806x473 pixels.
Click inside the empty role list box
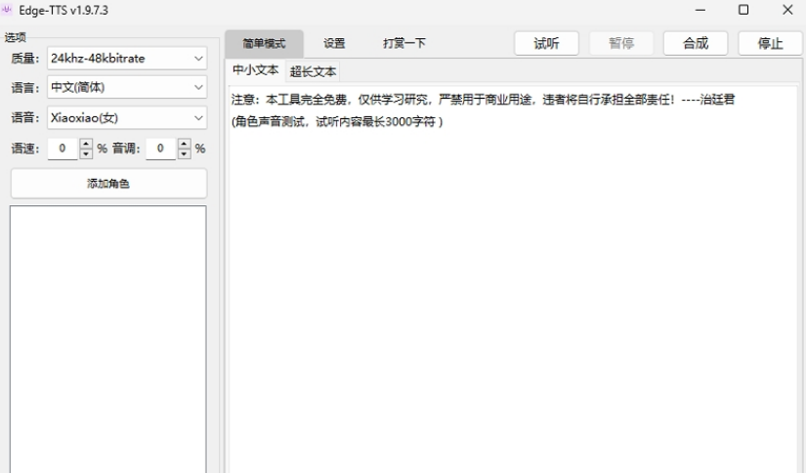pyautogui.click(x=108, y=339)
